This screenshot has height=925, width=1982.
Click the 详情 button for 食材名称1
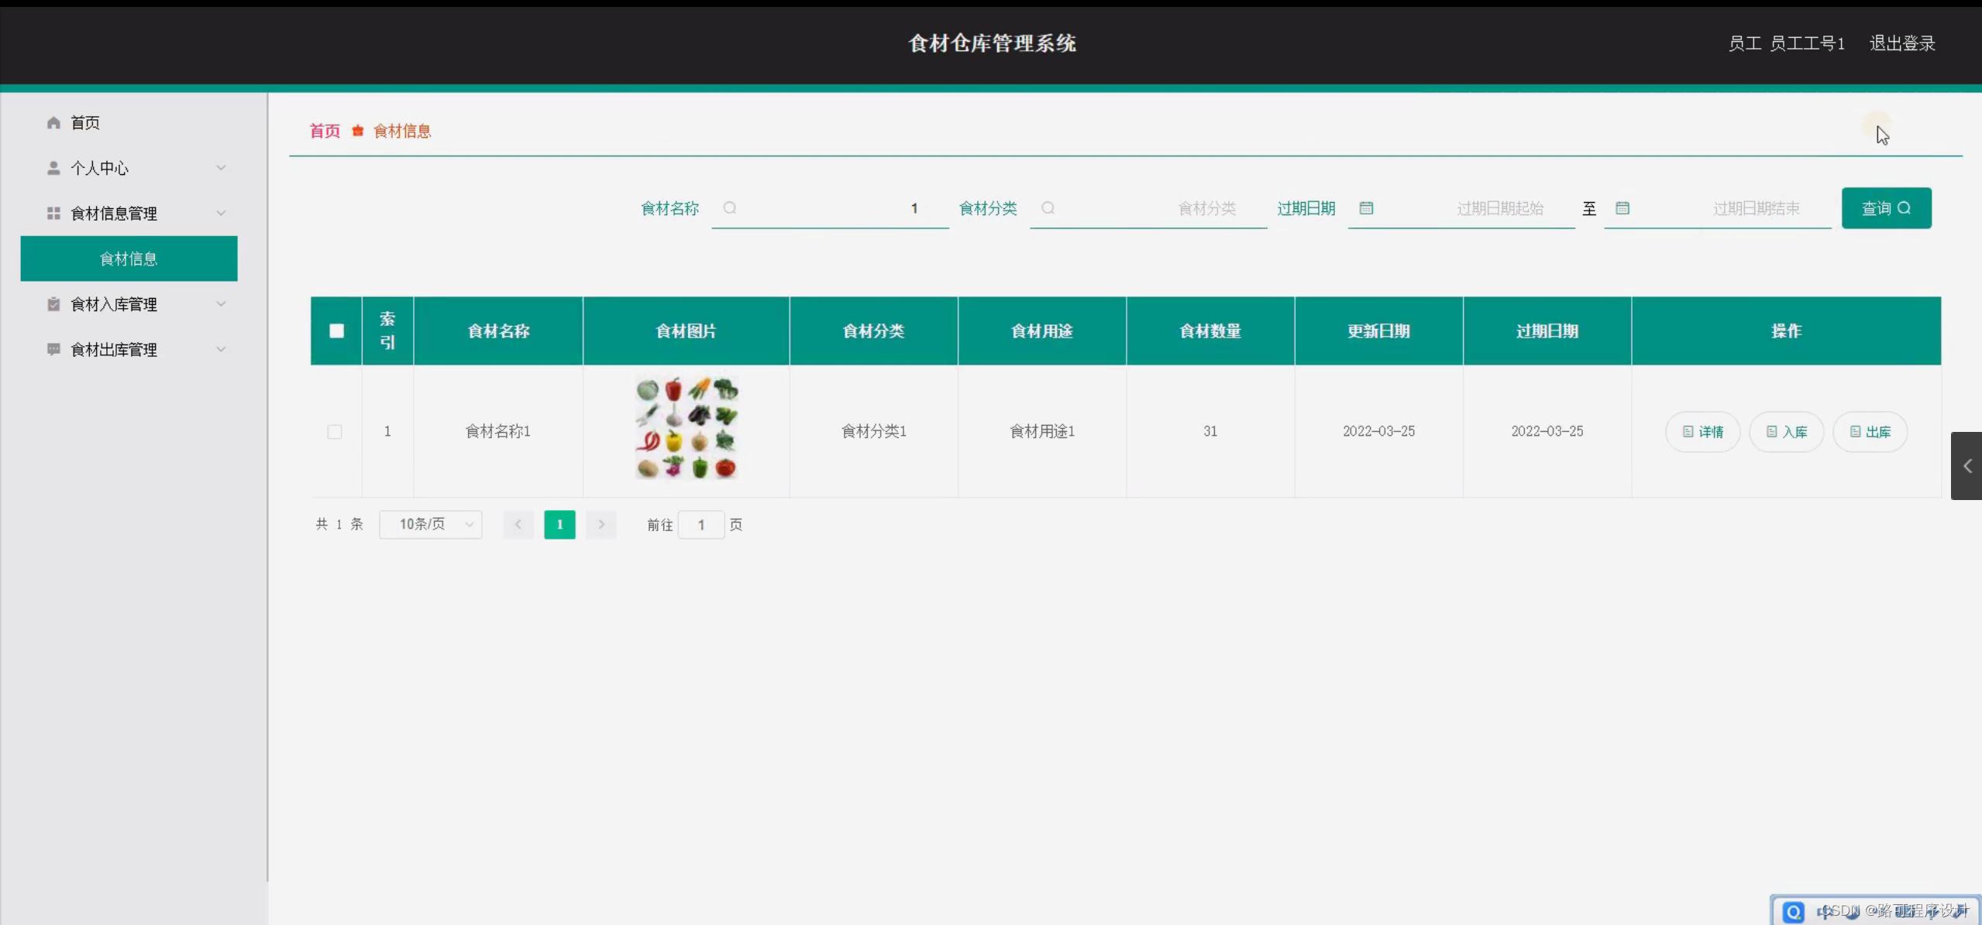1702,432
